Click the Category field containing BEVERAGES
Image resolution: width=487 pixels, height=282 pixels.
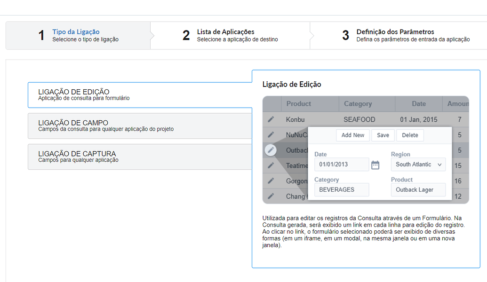point(341,189)
